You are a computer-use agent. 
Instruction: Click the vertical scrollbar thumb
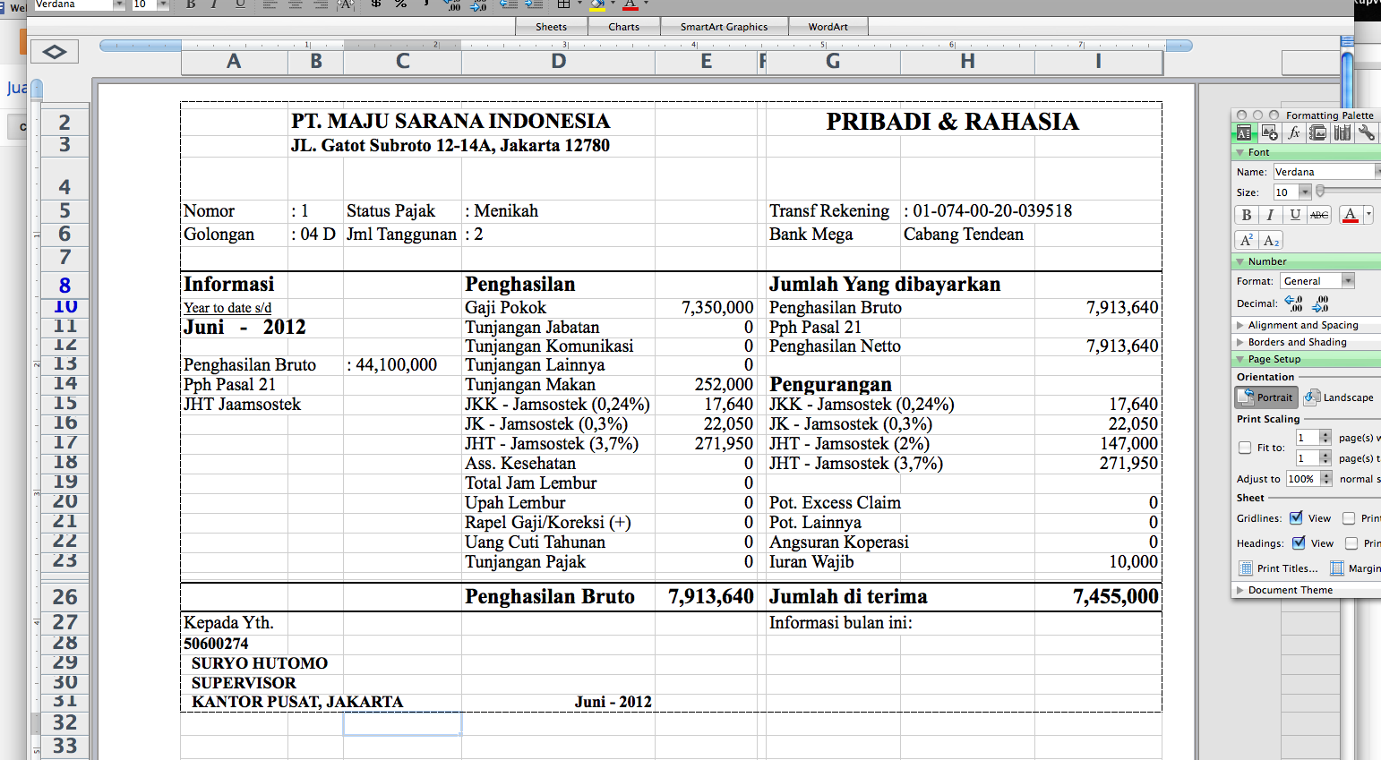click(x=1347, y=79)
